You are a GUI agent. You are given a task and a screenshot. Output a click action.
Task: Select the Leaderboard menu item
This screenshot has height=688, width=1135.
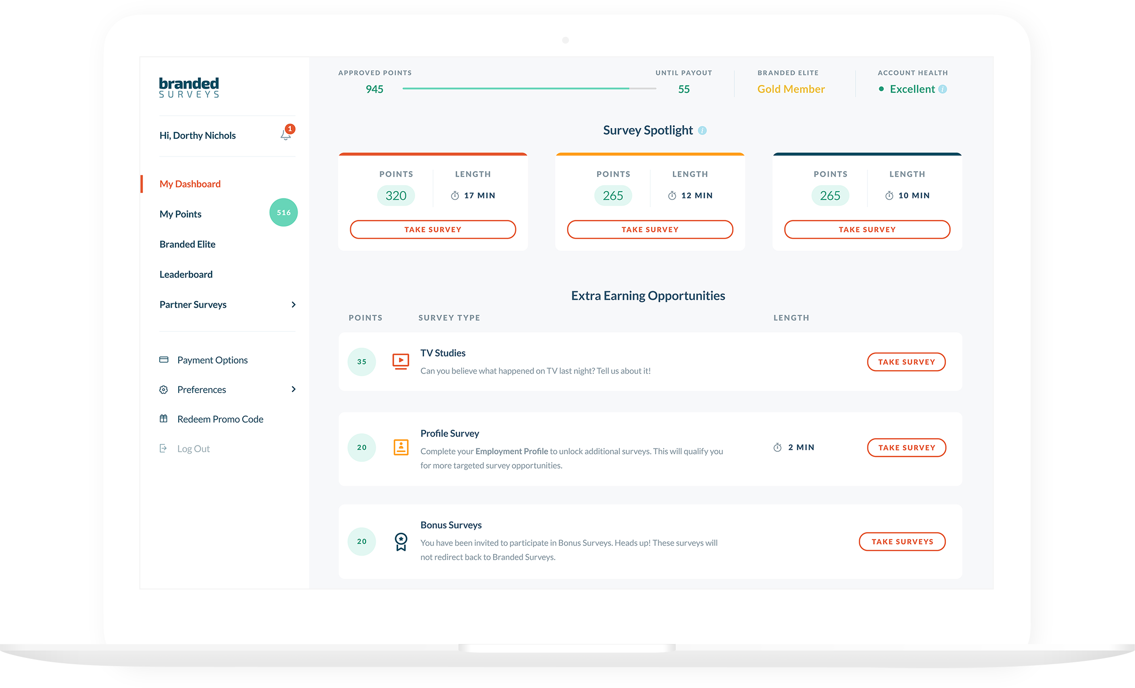click(185, 273)
